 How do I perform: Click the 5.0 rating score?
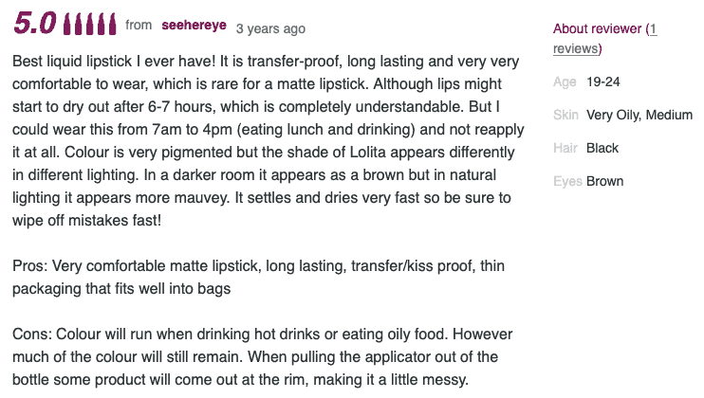(x=34, y=25)
